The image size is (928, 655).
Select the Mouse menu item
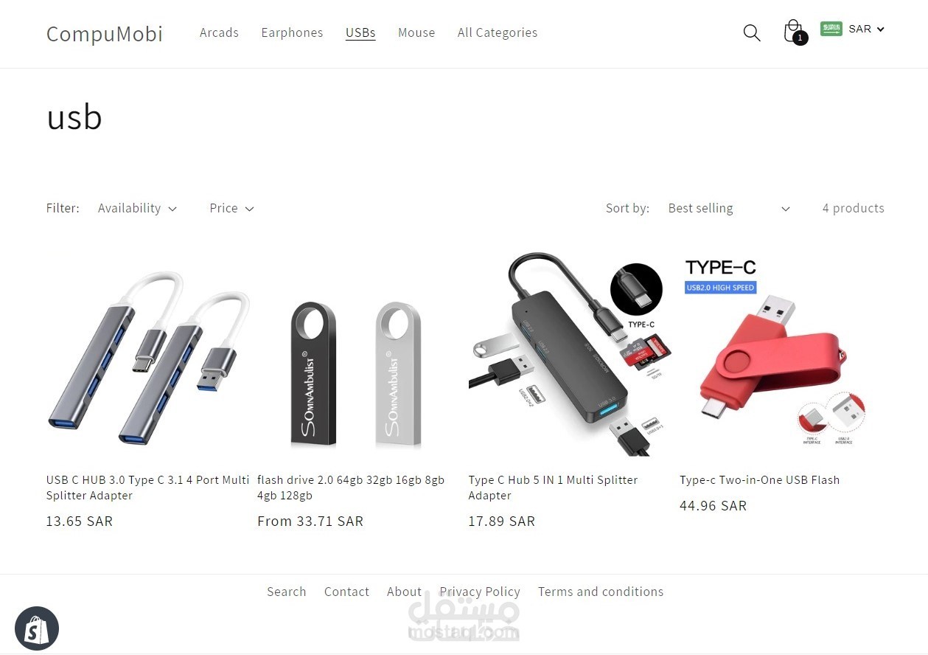(x=416, y=32)
